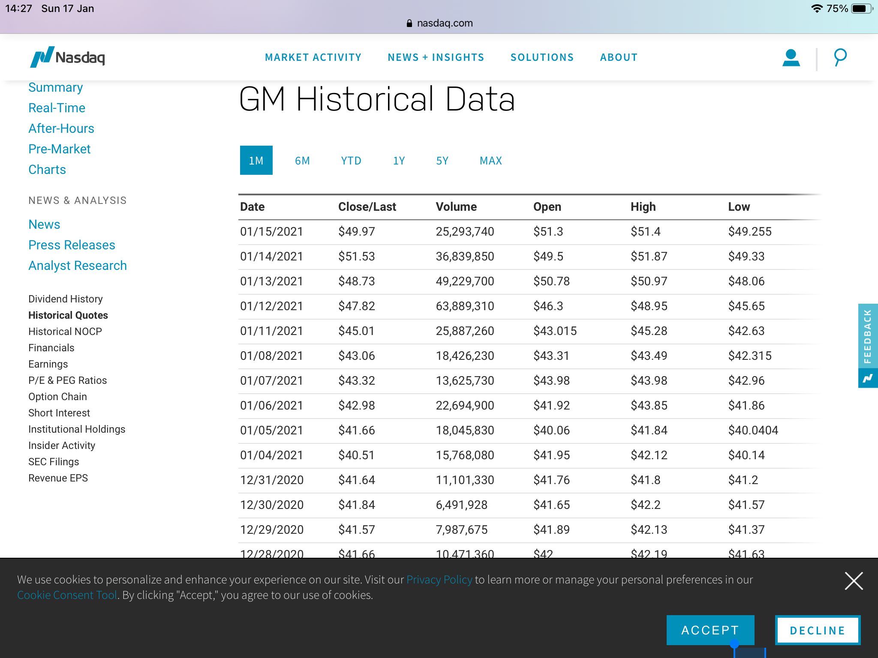Open SEC Filings
Screen dimensions: 878x658
[x=54, y=462]
